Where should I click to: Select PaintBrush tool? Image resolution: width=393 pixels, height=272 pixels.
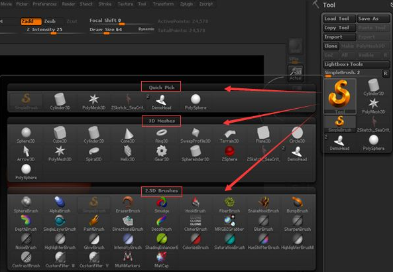point(93,223)
